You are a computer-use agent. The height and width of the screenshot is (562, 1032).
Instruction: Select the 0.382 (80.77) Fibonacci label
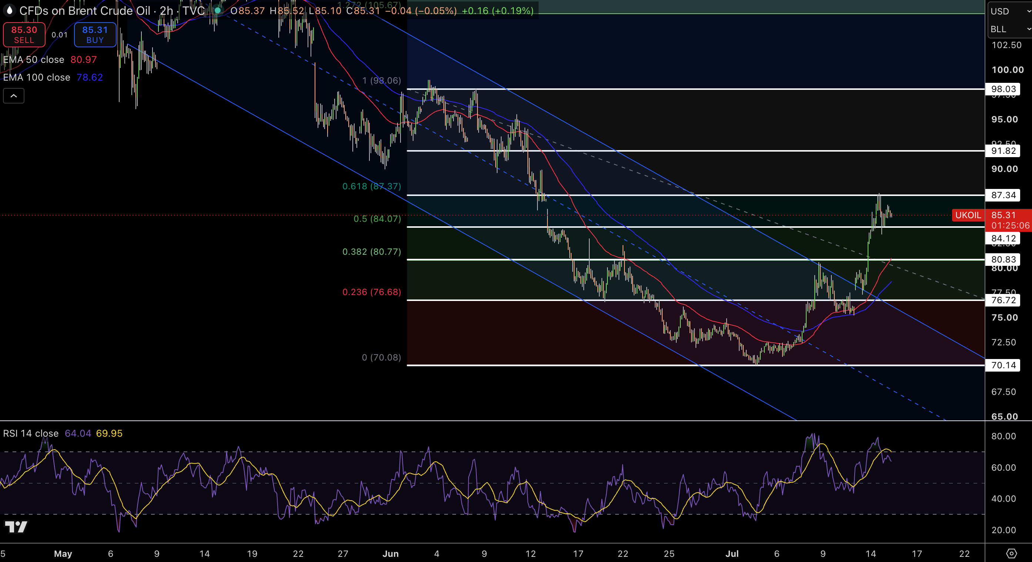click(x=371, y=252)
